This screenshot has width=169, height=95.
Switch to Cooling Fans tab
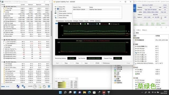(x=68, y=21)
